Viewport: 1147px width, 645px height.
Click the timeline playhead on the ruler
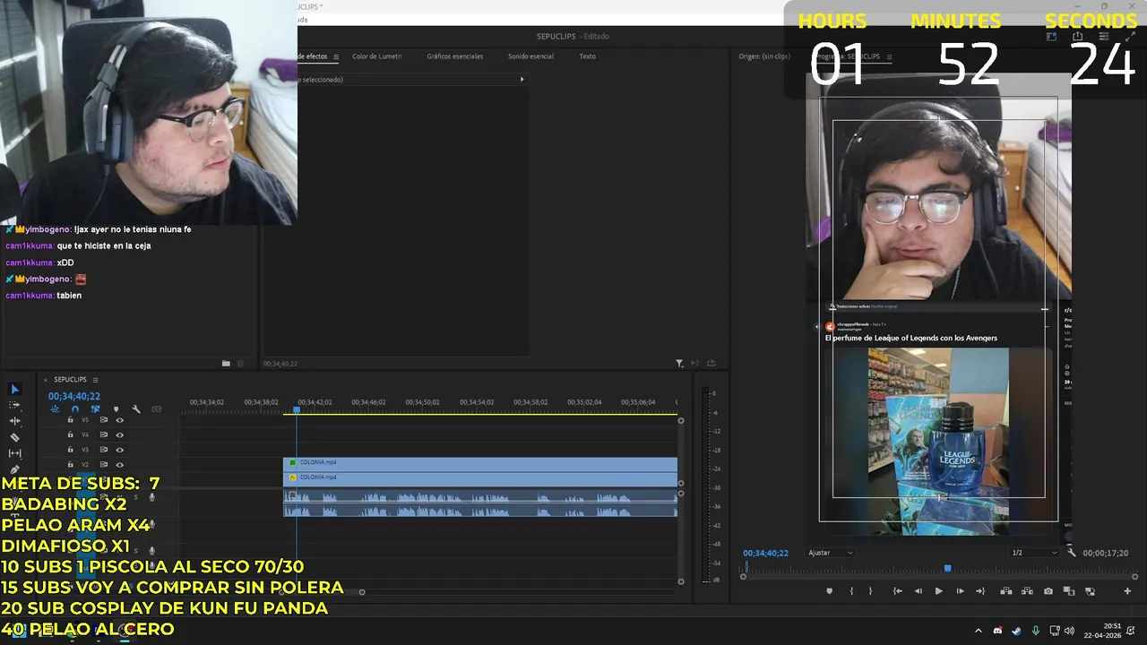(x=297, y=409)
